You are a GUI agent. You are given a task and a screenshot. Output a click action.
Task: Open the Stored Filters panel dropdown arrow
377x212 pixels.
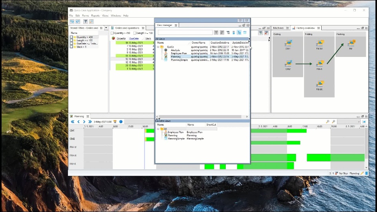coord(106,28)
